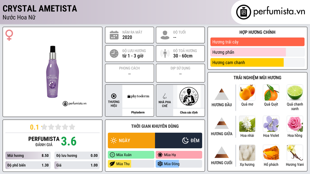
Task: Click the Hương phấn accord bar
Action: (x=257, y=52)
